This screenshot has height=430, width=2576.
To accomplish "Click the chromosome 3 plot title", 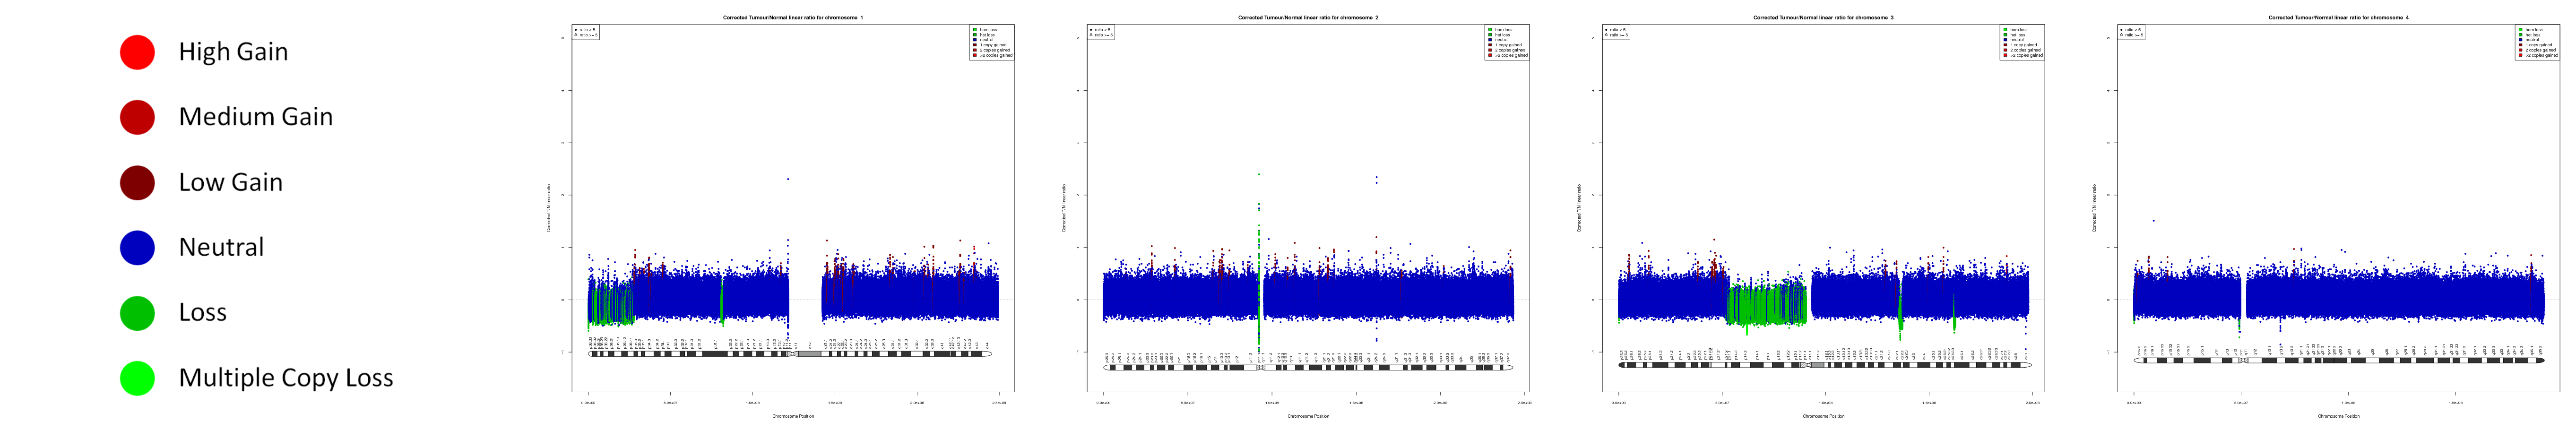I will 1823,17.
